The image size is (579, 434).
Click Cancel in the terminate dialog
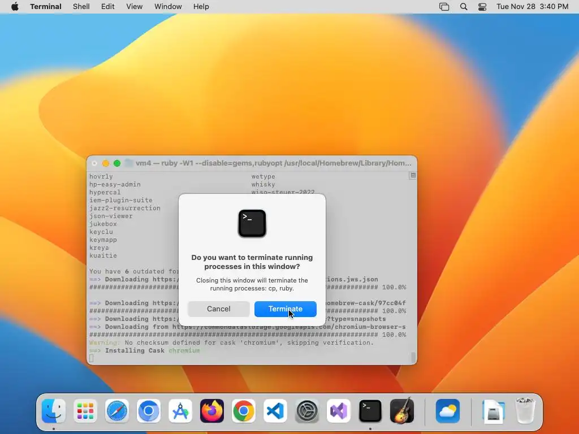(219, 309)
